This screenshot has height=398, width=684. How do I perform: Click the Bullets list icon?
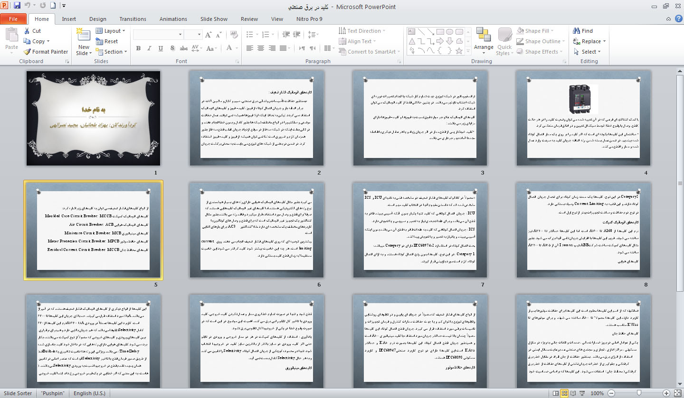click(250, 35)
